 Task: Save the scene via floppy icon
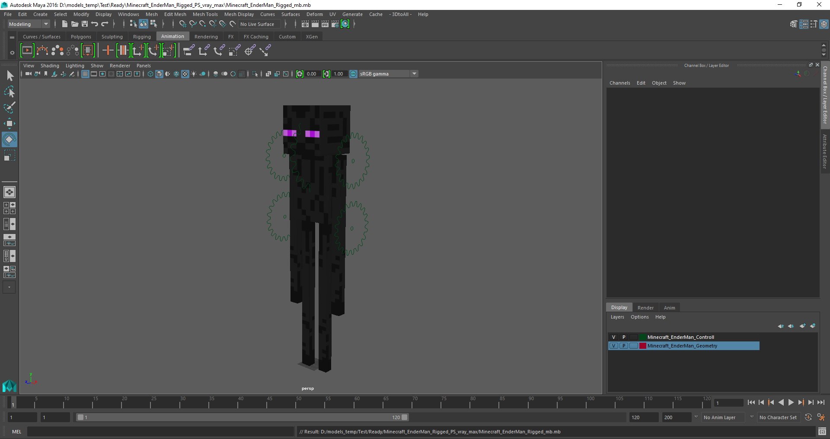coord(85,24)
